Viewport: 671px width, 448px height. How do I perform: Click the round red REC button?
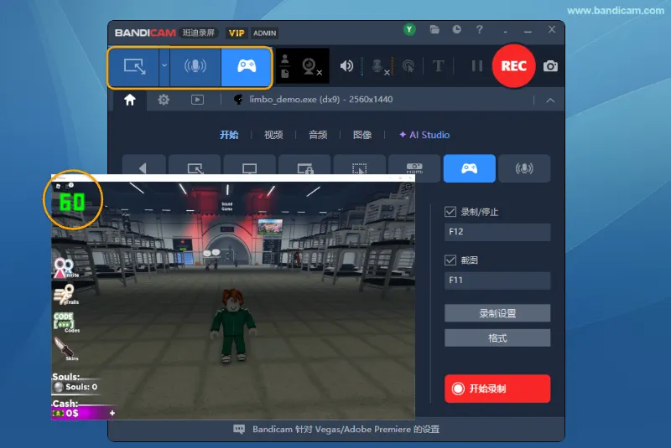point(513,66)
